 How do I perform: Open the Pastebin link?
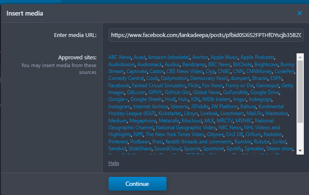(x=273, y=135)
